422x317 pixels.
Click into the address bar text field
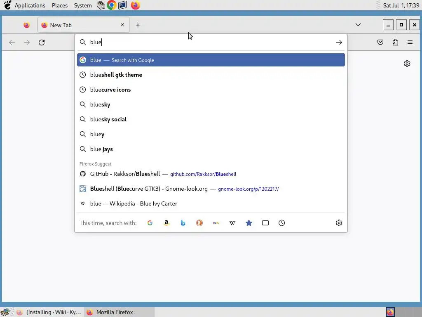click(x=211, y=43)
